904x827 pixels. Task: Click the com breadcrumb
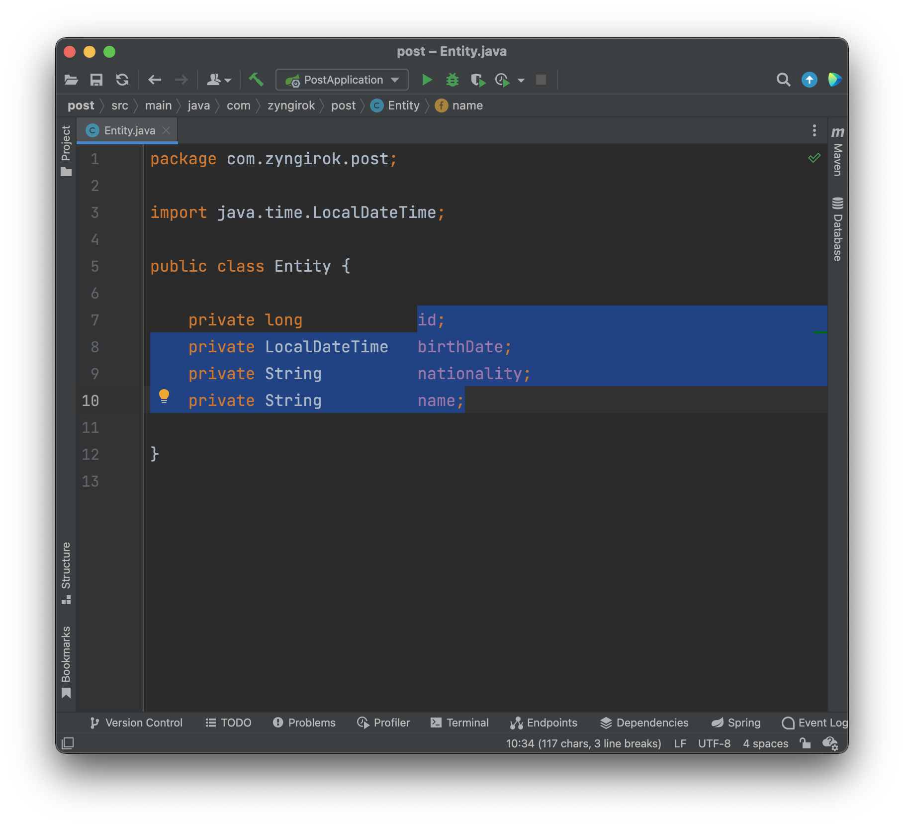pyautogui.click(x=239, y=105)
